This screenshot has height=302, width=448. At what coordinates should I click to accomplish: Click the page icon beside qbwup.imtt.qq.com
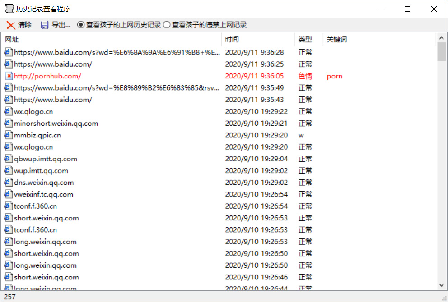pyautogui.click(x=8, y=159)
